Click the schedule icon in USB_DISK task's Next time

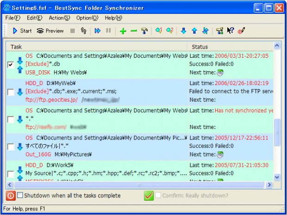(x=220, y=73)
